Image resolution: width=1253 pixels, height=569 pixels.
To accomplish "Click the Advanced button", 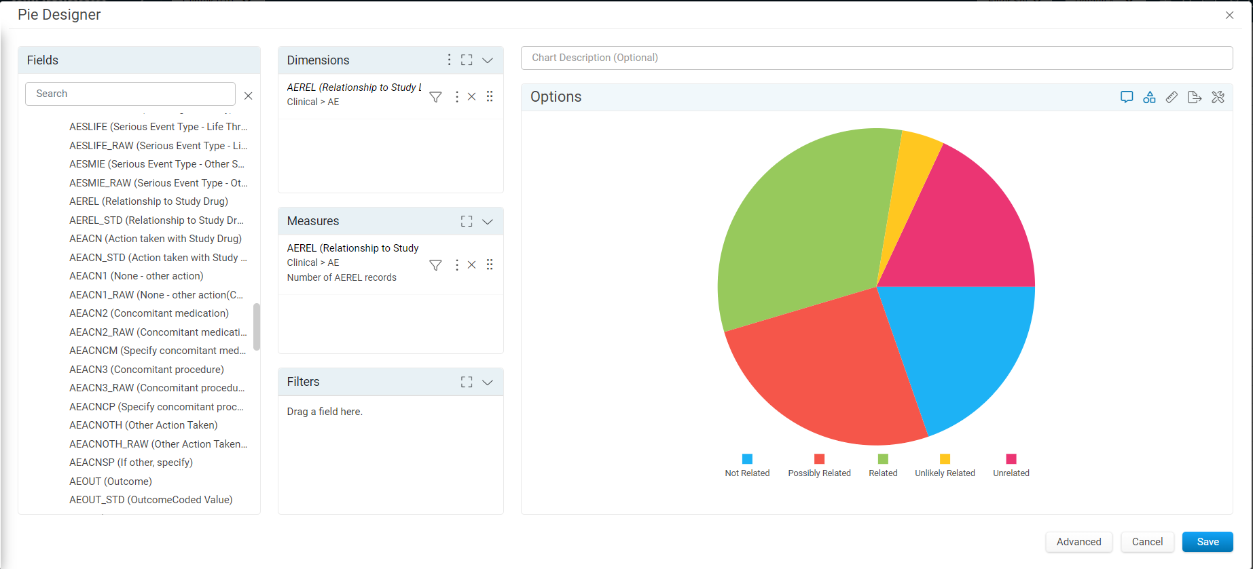I will [x=1079, y=542].
